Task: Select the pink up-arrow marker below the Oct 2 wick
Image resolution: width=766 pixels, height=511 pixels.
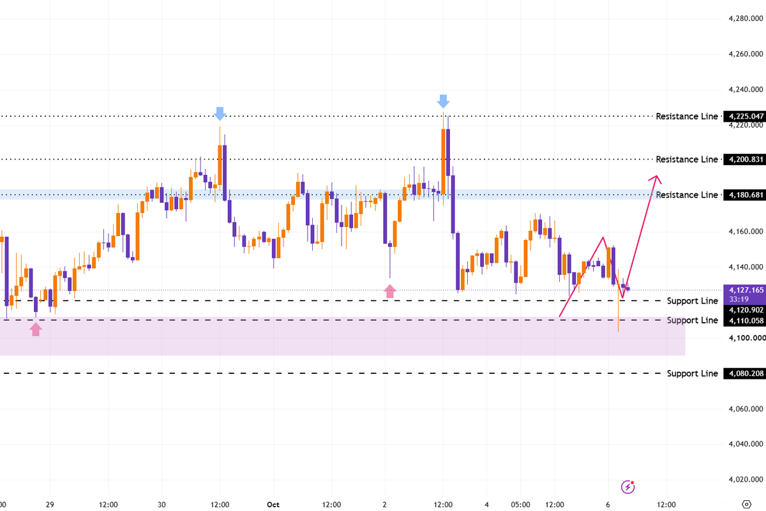Action: [389, 292]
